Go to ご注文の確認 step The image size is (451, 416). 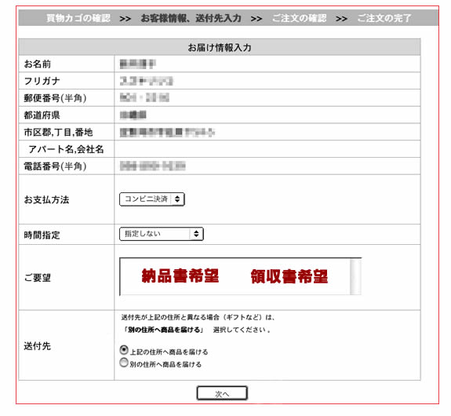coord(299,18)
